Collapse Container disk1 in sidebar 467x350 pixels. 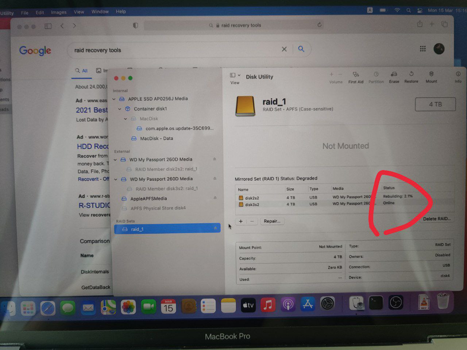pyautogui.click(x=119, y=109)
